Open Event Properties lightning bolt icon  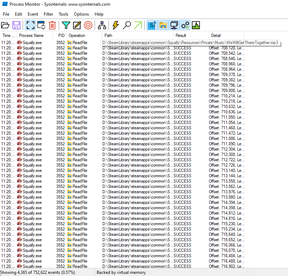pyautogui.click(x=116, y=25)
